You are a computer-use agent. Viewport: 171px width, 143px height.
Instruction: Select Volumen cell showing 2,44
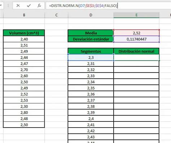click(x=24, y=57)
